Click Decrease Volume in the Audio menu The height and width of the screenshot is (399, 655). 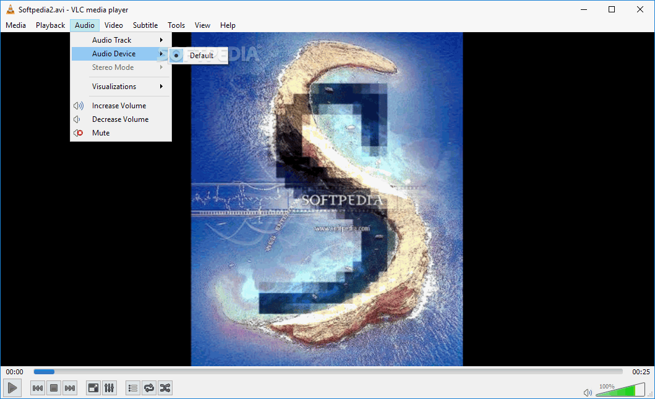point(121,119)
